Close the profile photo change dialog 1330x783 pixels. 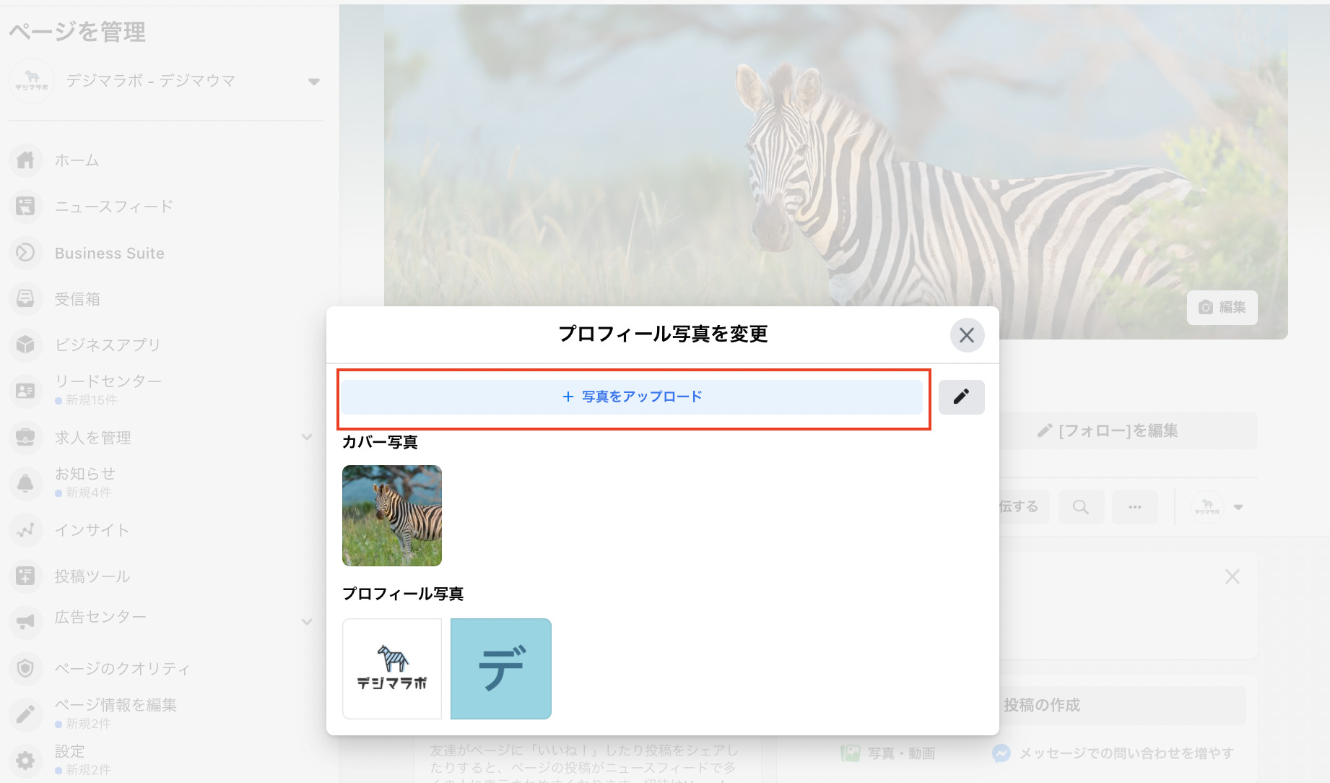[x=967, y=335]
